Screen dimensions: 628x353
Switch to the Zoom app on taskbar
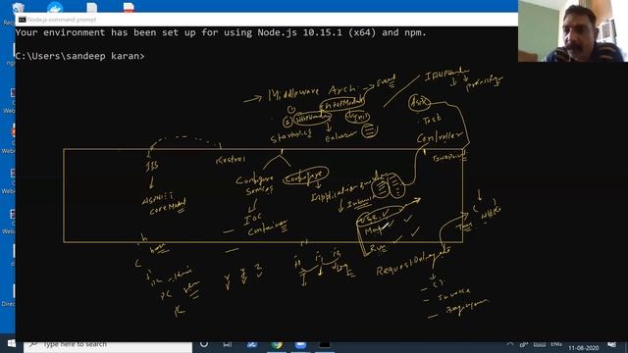coord(300,344)
